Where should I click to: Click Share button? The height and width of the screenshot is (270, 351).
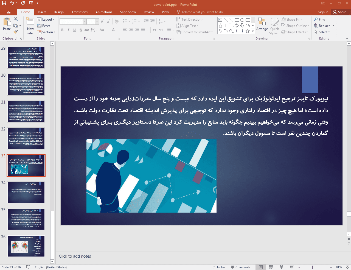pyautogui.click(x=340, y=12)
